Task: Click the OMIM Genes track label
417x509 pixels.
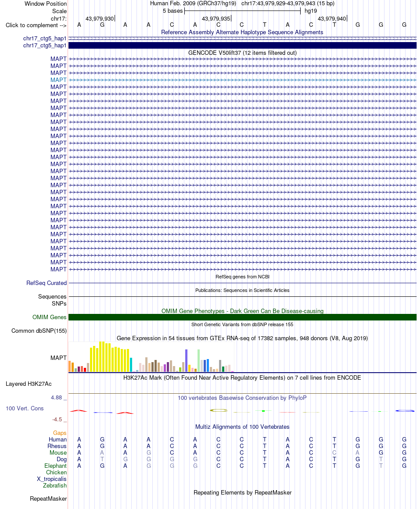Action: [x=50, y=317]
